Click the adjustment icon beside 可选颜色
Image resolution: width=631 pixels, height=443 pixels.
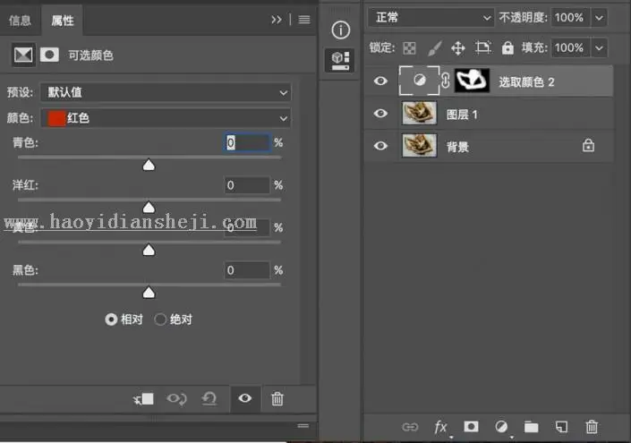[23, 55]
